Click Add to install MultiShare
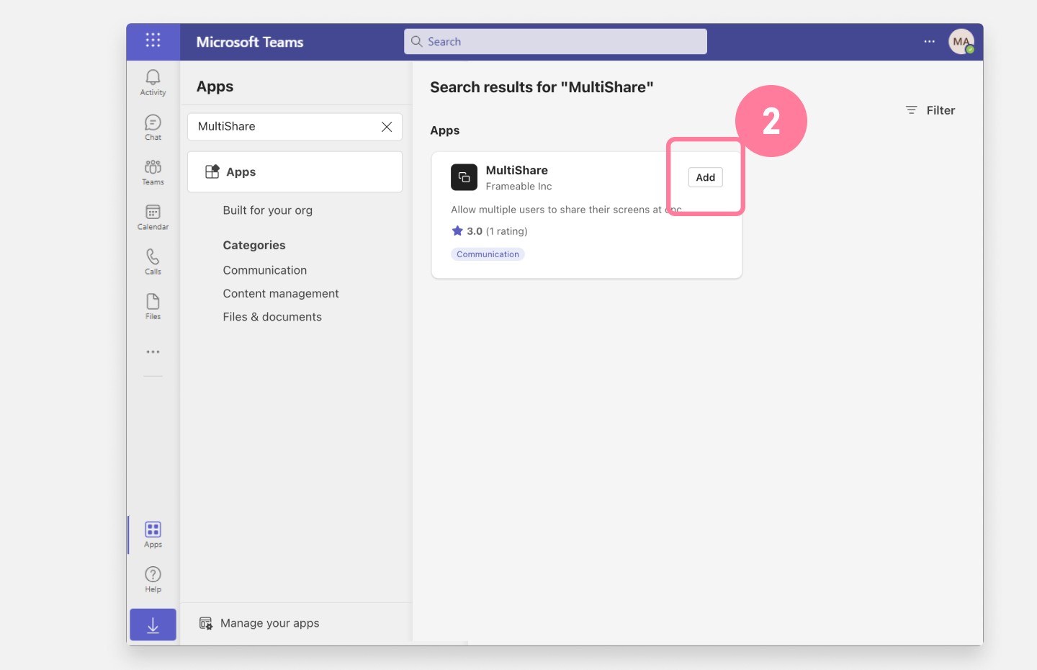The height and width of the screenshot is (670, 1037). [x=705, y=177]
